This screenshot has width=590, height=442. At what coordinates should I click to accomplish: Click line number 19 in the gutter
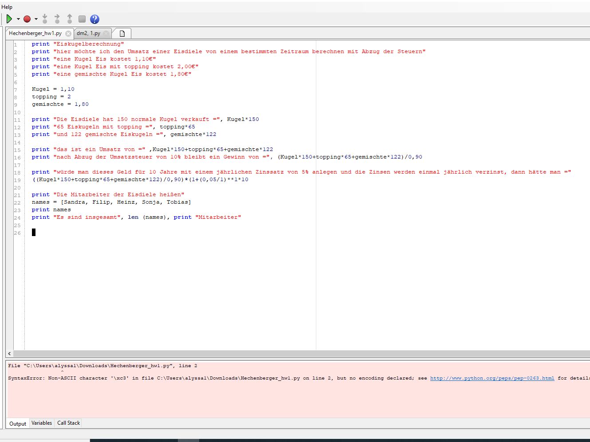tap(17, 179)
